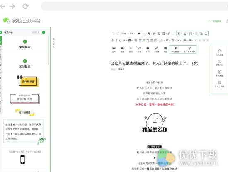
Task: Select the yellow 壹伴编辑器 quote title template
Action: coord(28,81)
